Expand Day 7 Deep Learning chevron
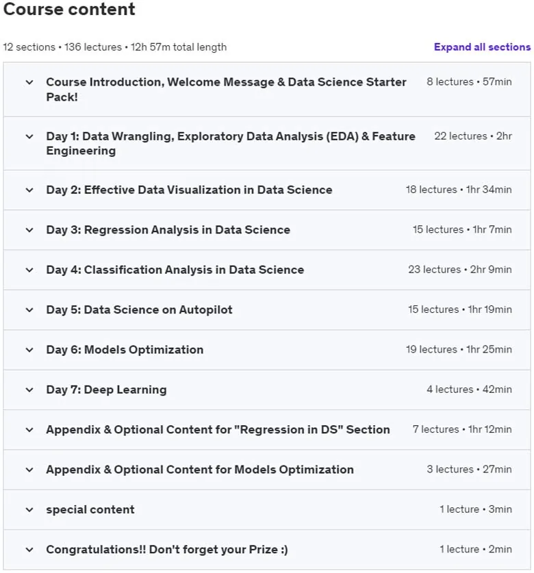The image size is (534, 573). [29, 390]
